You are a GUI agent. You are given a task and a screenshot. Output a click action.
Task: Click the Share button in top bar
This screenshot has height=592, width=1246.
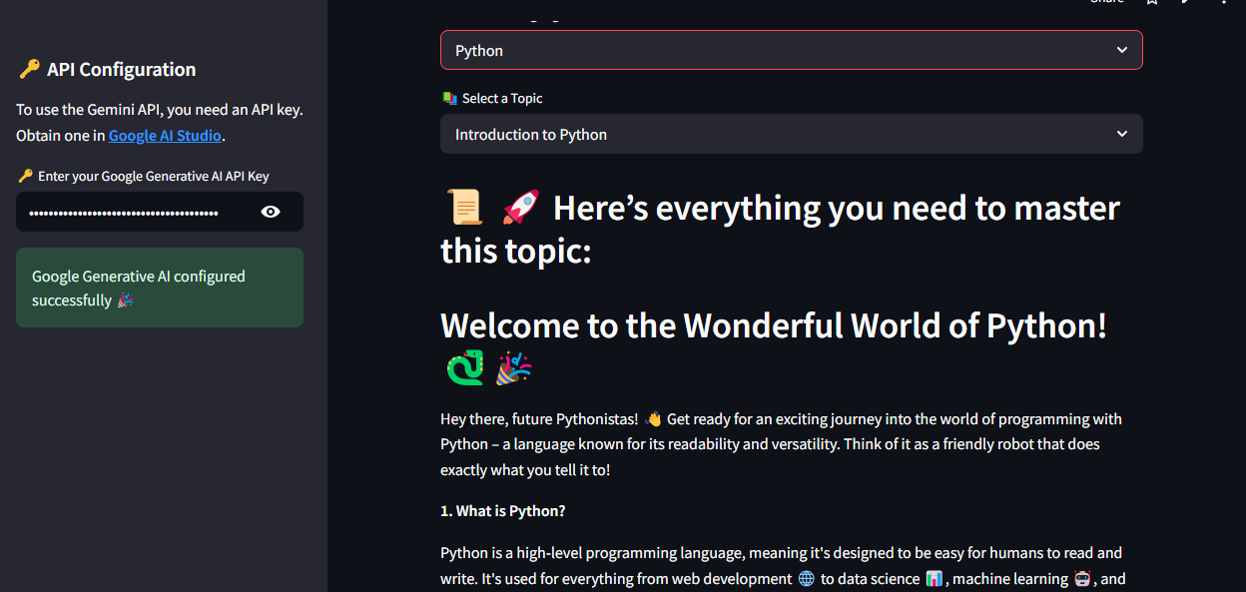(1106, 2)
